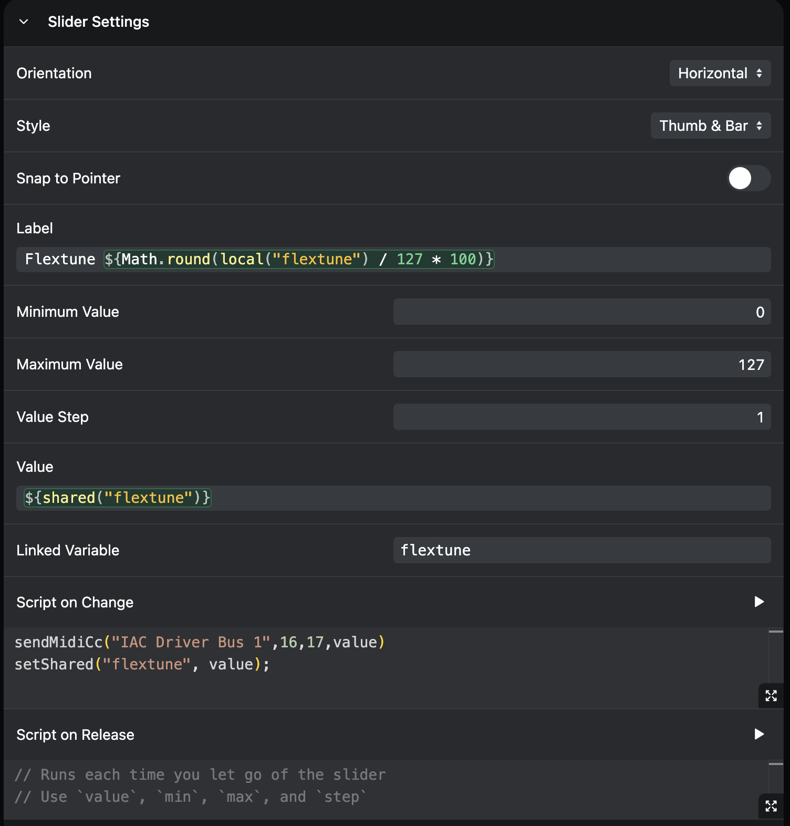Focus the Minimum Value field
The width and height of the screenshot is (790, 826).
[x=581, y=312]
